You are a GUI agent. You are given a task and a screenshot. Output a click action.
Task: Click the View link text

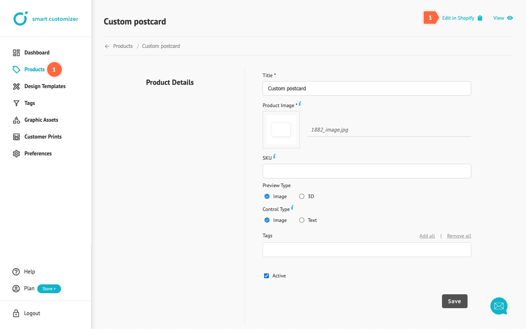(499, 18)
